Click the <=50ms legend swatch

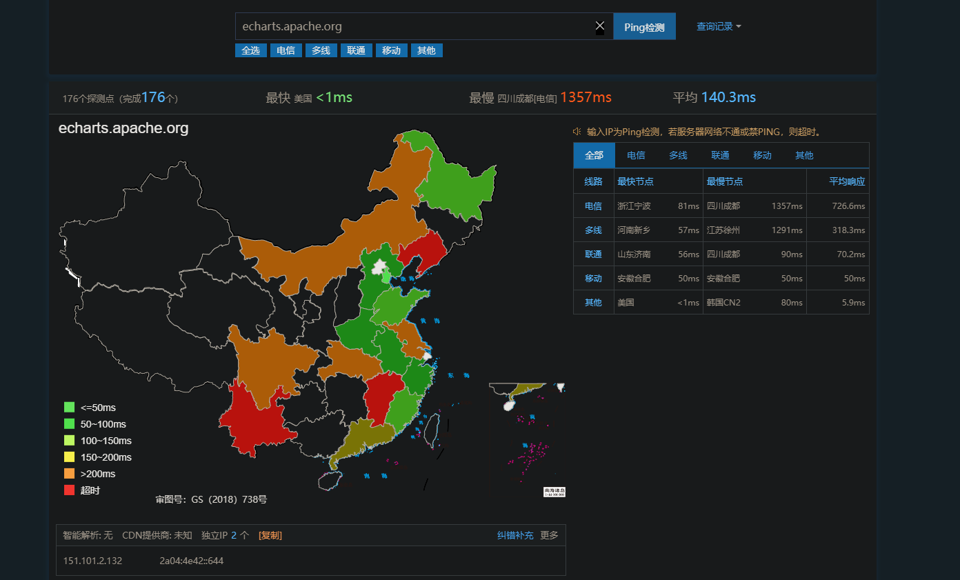coord(69,408)
